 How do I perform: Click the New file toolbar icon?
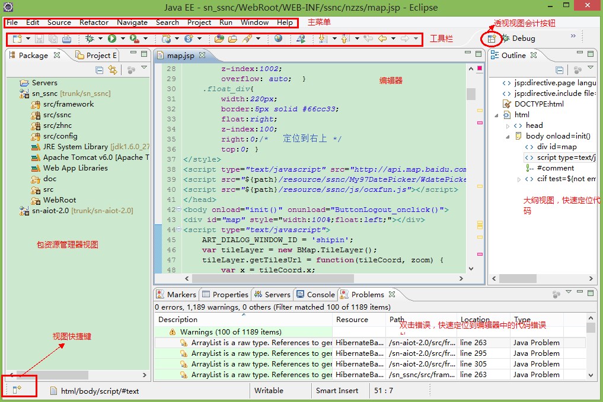pyautogui.click(x=17, y=38)
